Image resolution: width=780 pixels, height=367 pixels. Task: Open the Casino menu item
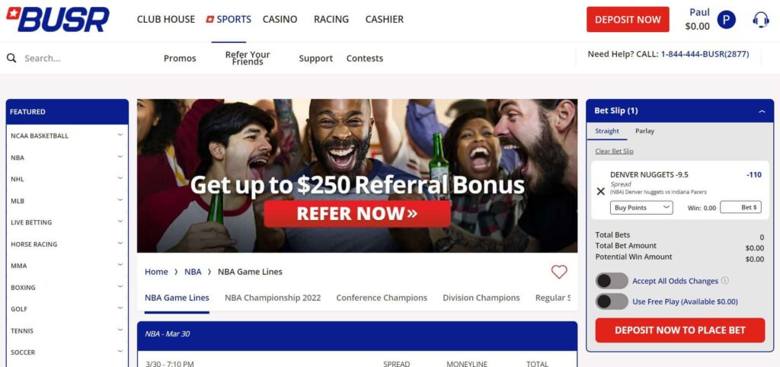coord(280,19)
